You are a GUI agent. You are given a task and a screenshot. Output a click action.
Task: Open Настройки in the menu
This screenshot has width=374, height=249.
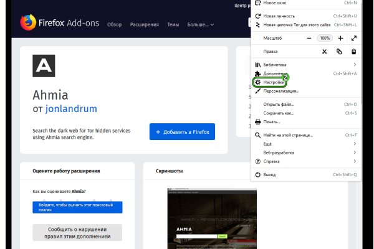pyautogui.click(x=274, y=82)
